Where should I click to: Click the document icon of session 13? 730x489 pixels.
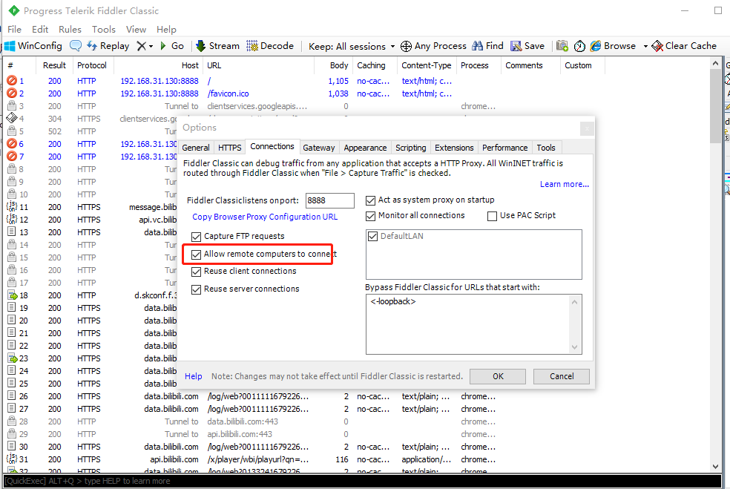[x=12, y=232]
